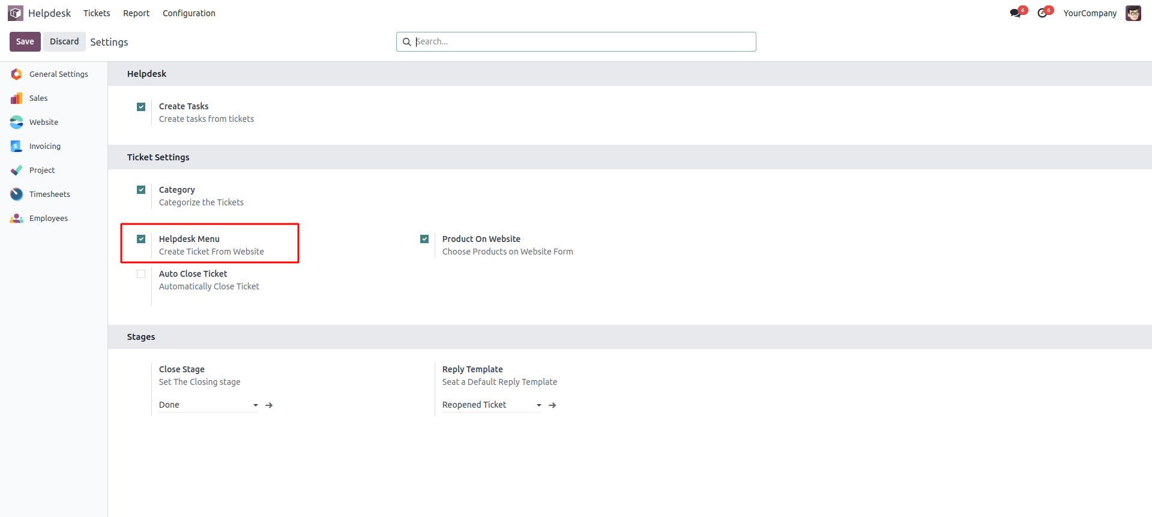1152x517 pixels.
Task: Click the Helpdesk app logo icon
Action: 16,13
